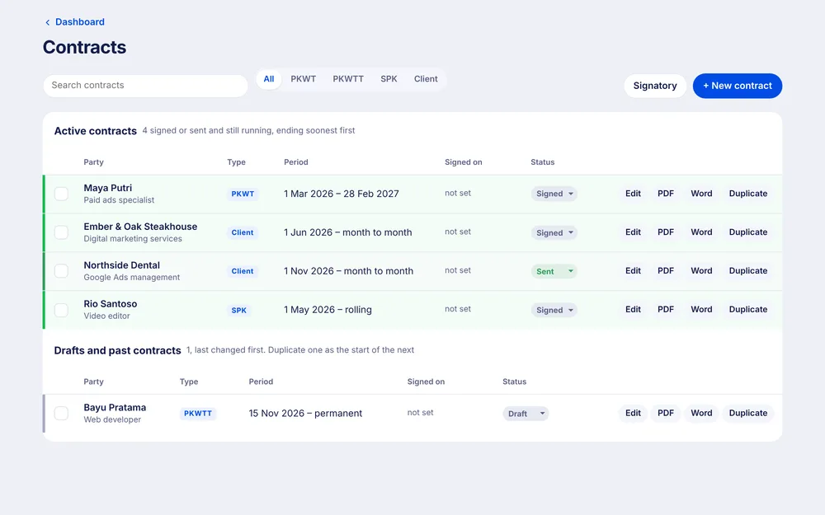Focus the Search contracts field

145,85
